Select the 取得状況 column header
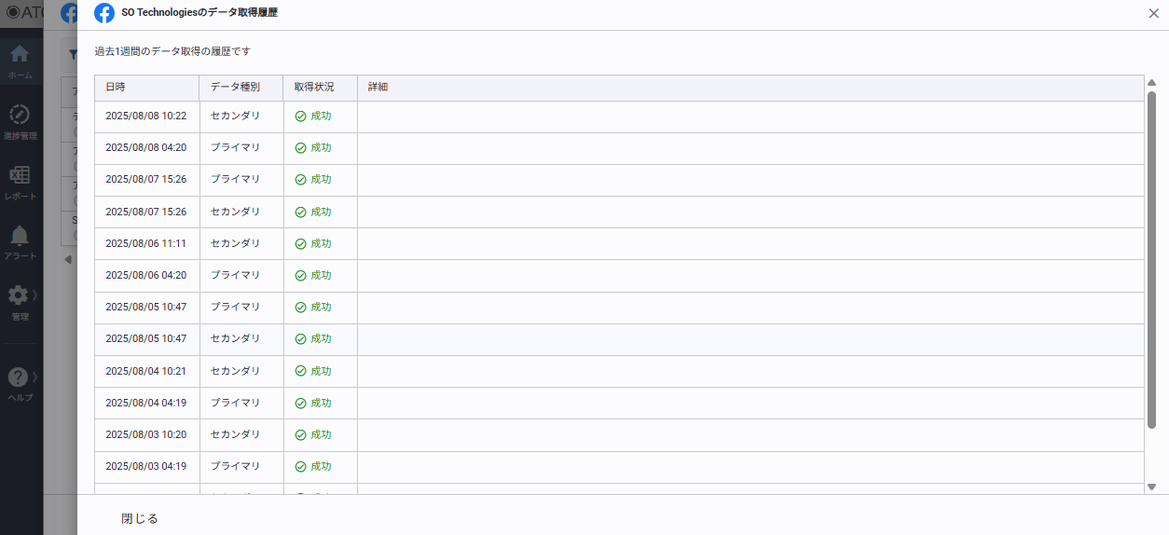1169x535 pixels. click(314, 88)
